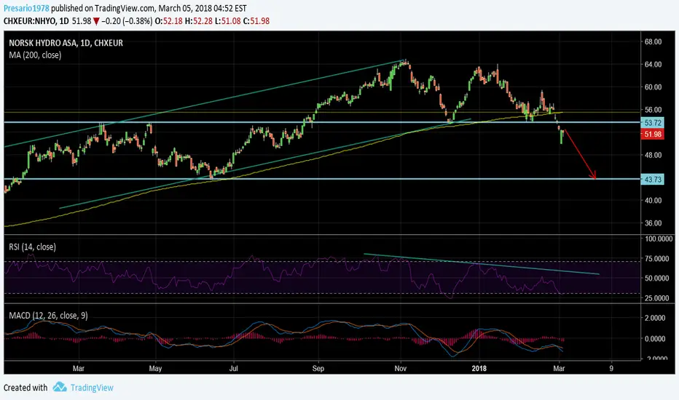The width and height of the screenshot is (679, 400).
Task: Click the −0.20 (−0.38%) change value
Action: (x=127, y=21)
